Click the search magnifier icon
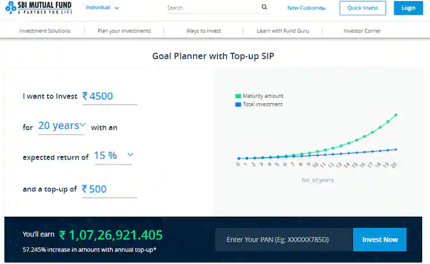 (264, 7)
